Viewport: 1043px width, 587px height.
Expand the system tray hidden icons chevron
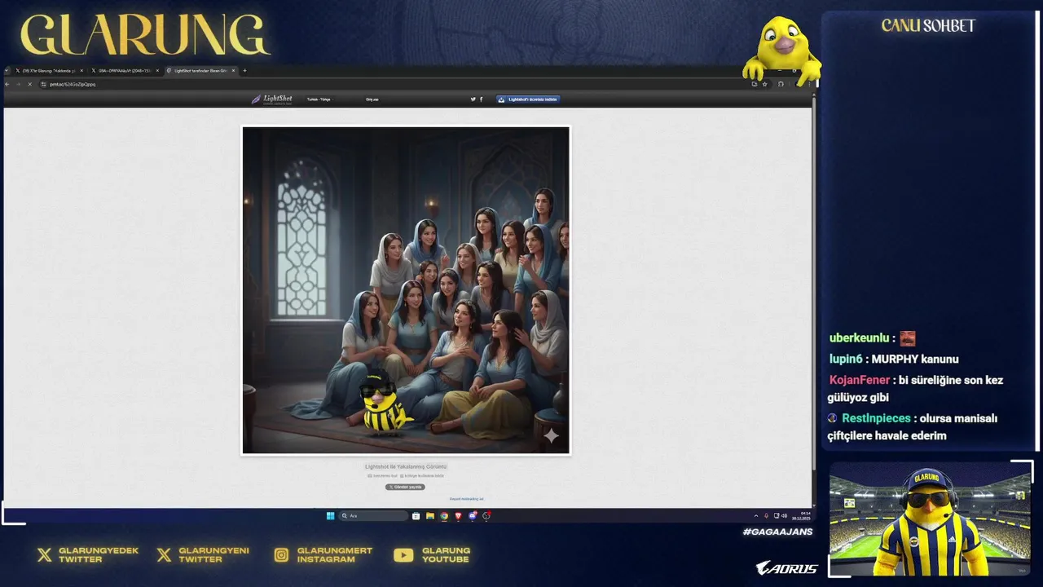(755, 516)
